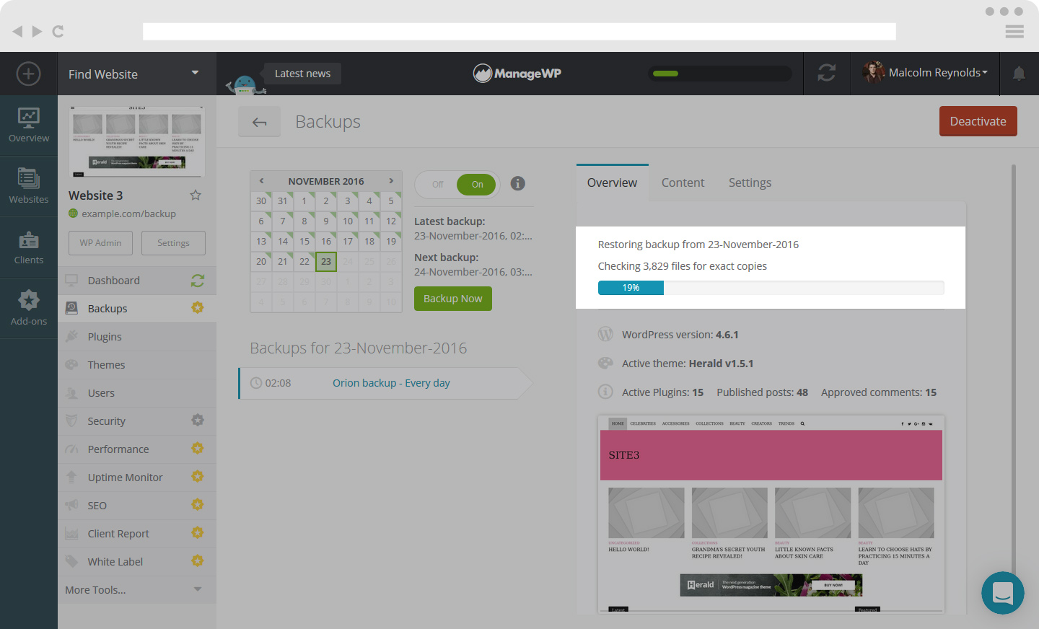Click the browser address bar
Image resolution: width=1039 pixels, height=629 pixels.
[x=519, y=31]
